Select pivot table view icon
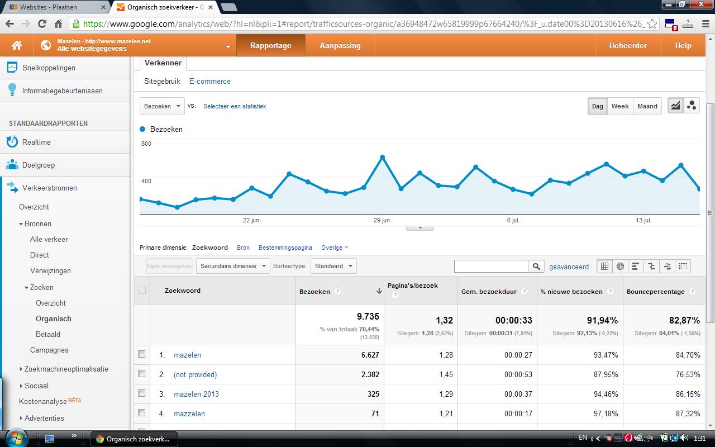The height and width of the screenshot is (447, 715). click(x=683, y=267)
